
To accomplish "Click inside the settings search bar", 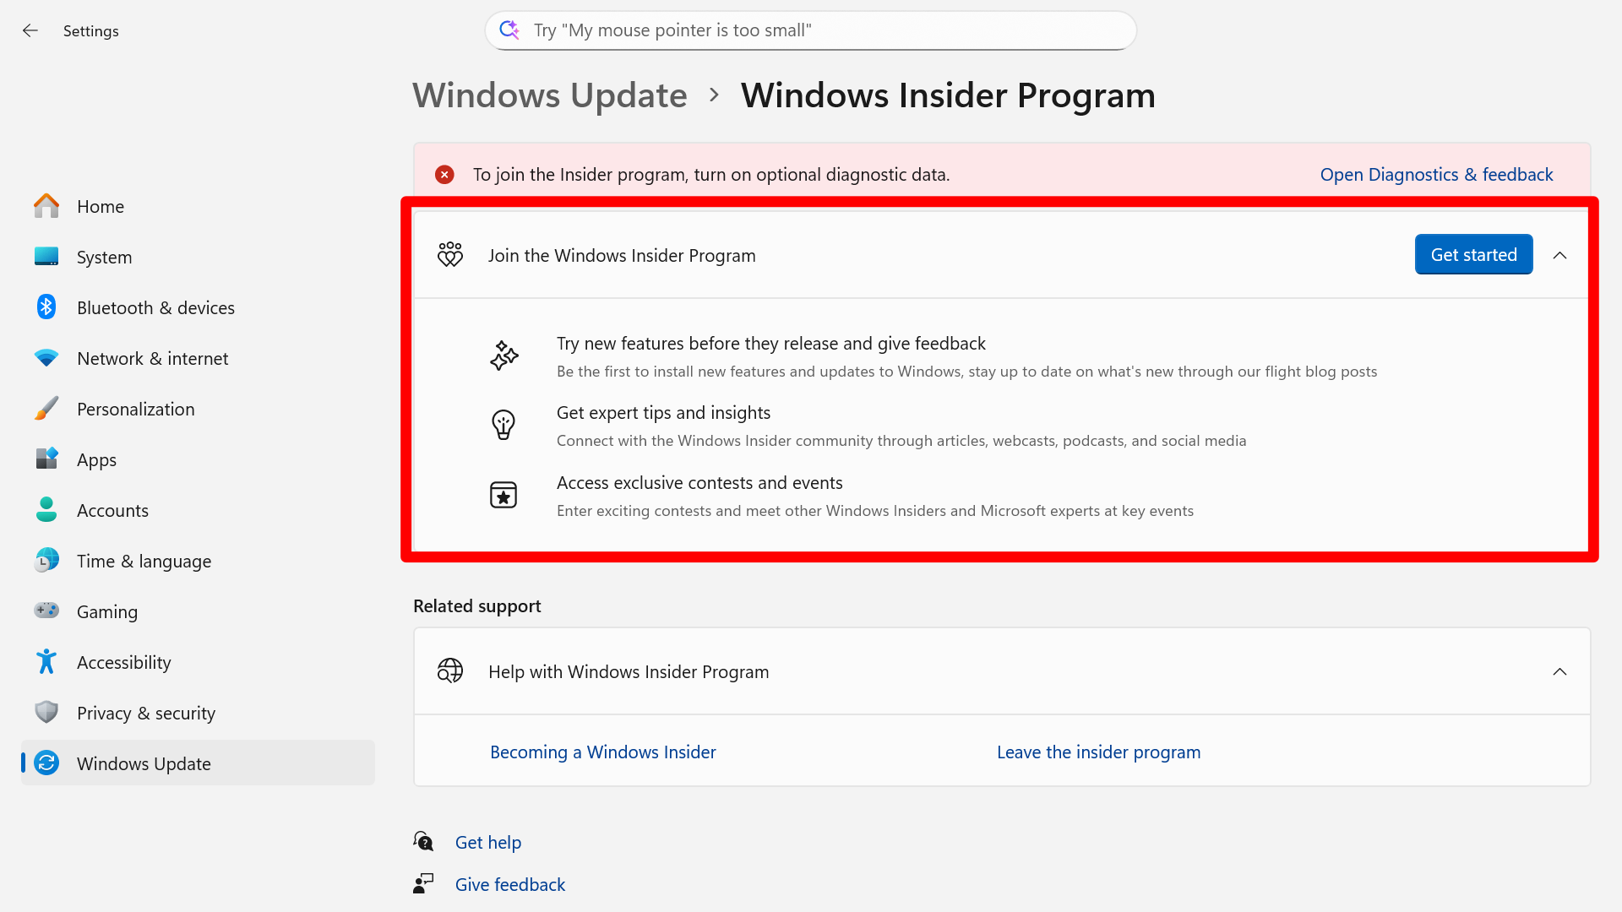I will click(810, 30).
